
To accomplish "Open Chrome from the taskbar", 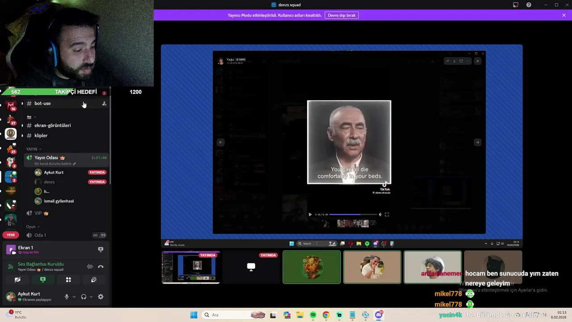I will point(326,315).
